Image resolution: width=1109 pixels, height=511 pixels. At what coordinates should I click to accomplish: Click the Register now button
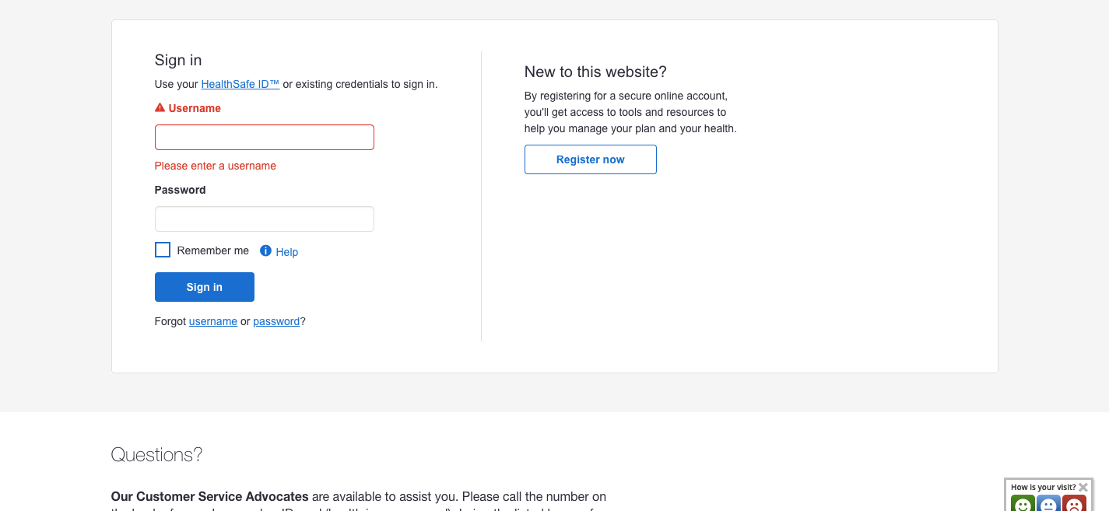coord(590,159)
